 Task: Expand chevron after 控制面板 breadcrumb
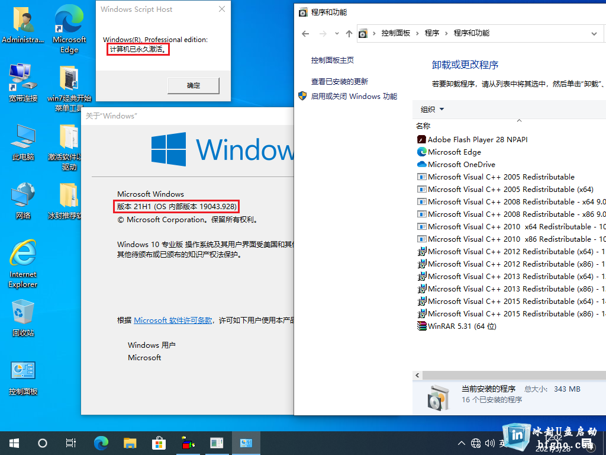417,34
